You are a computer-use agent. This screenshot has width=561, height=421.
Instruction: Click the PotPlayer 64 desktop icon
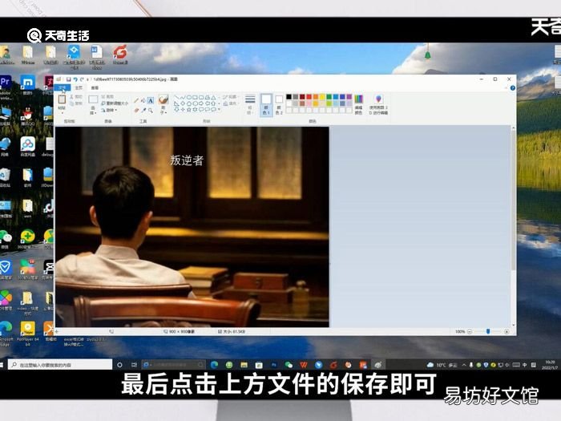point(27,329)
